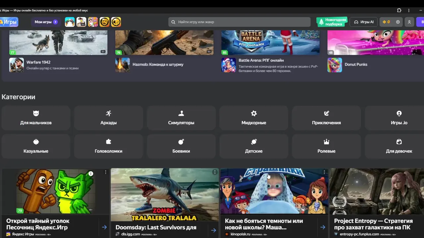Open cartoon characters Песочниц ad image
Screen dimensions: 424x238
pos(55,191)
